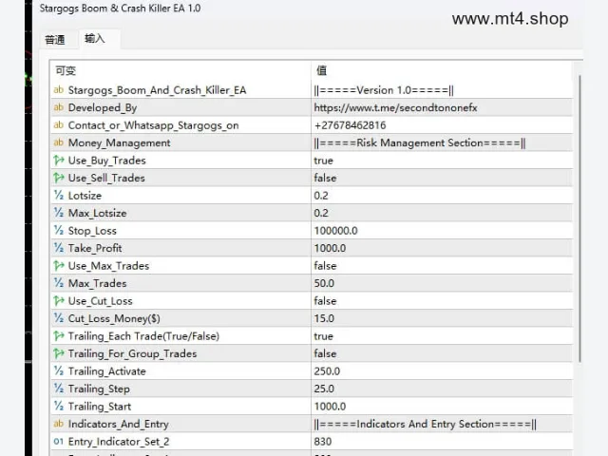Switch to the 普通 tab

pyautogui.click(x=55, y=40)
